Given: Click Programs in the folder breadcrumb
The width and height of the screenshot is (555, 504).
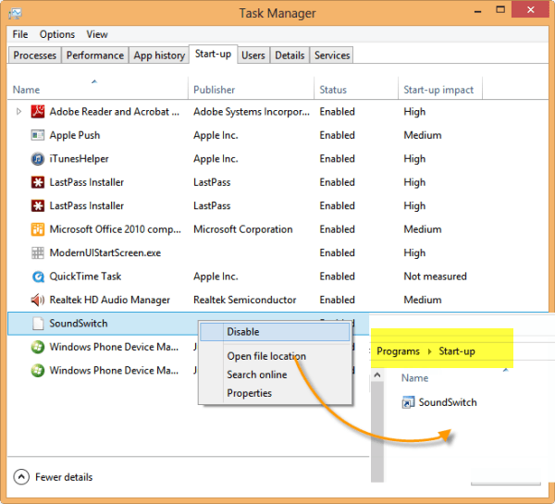Looking at the screenshot, I should tap(398, 351).
